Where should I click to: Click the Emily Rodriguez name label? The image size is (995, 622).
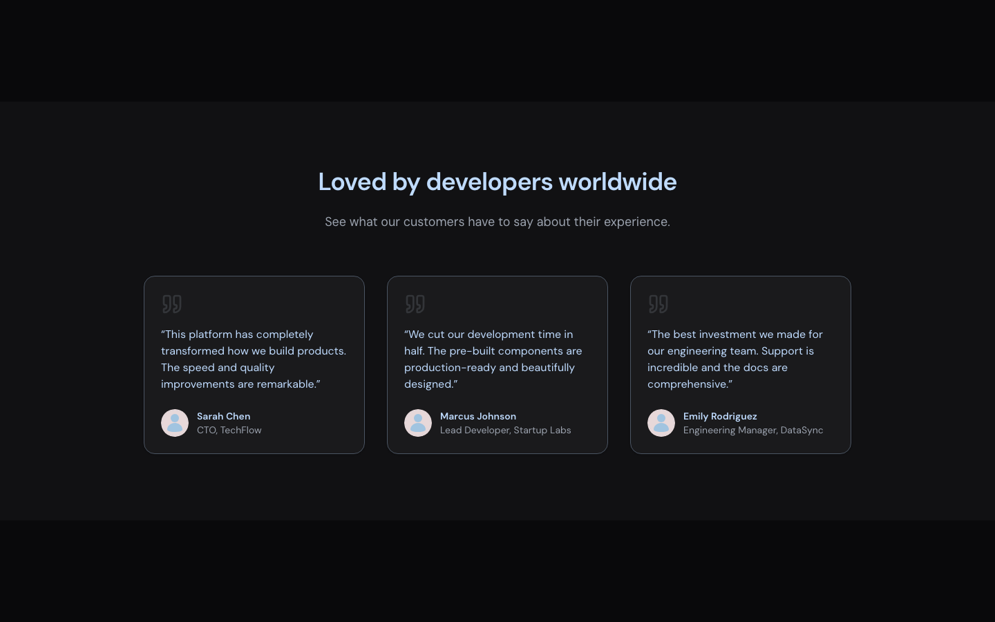coord(720,416)
